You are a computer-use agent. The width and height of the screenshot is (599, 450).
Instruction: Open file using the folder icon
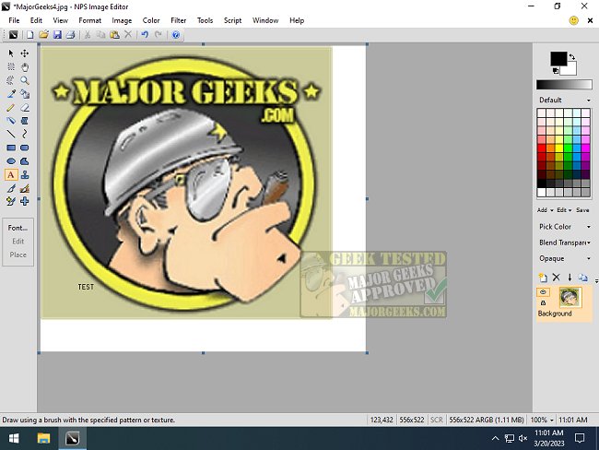pos(43,35)
